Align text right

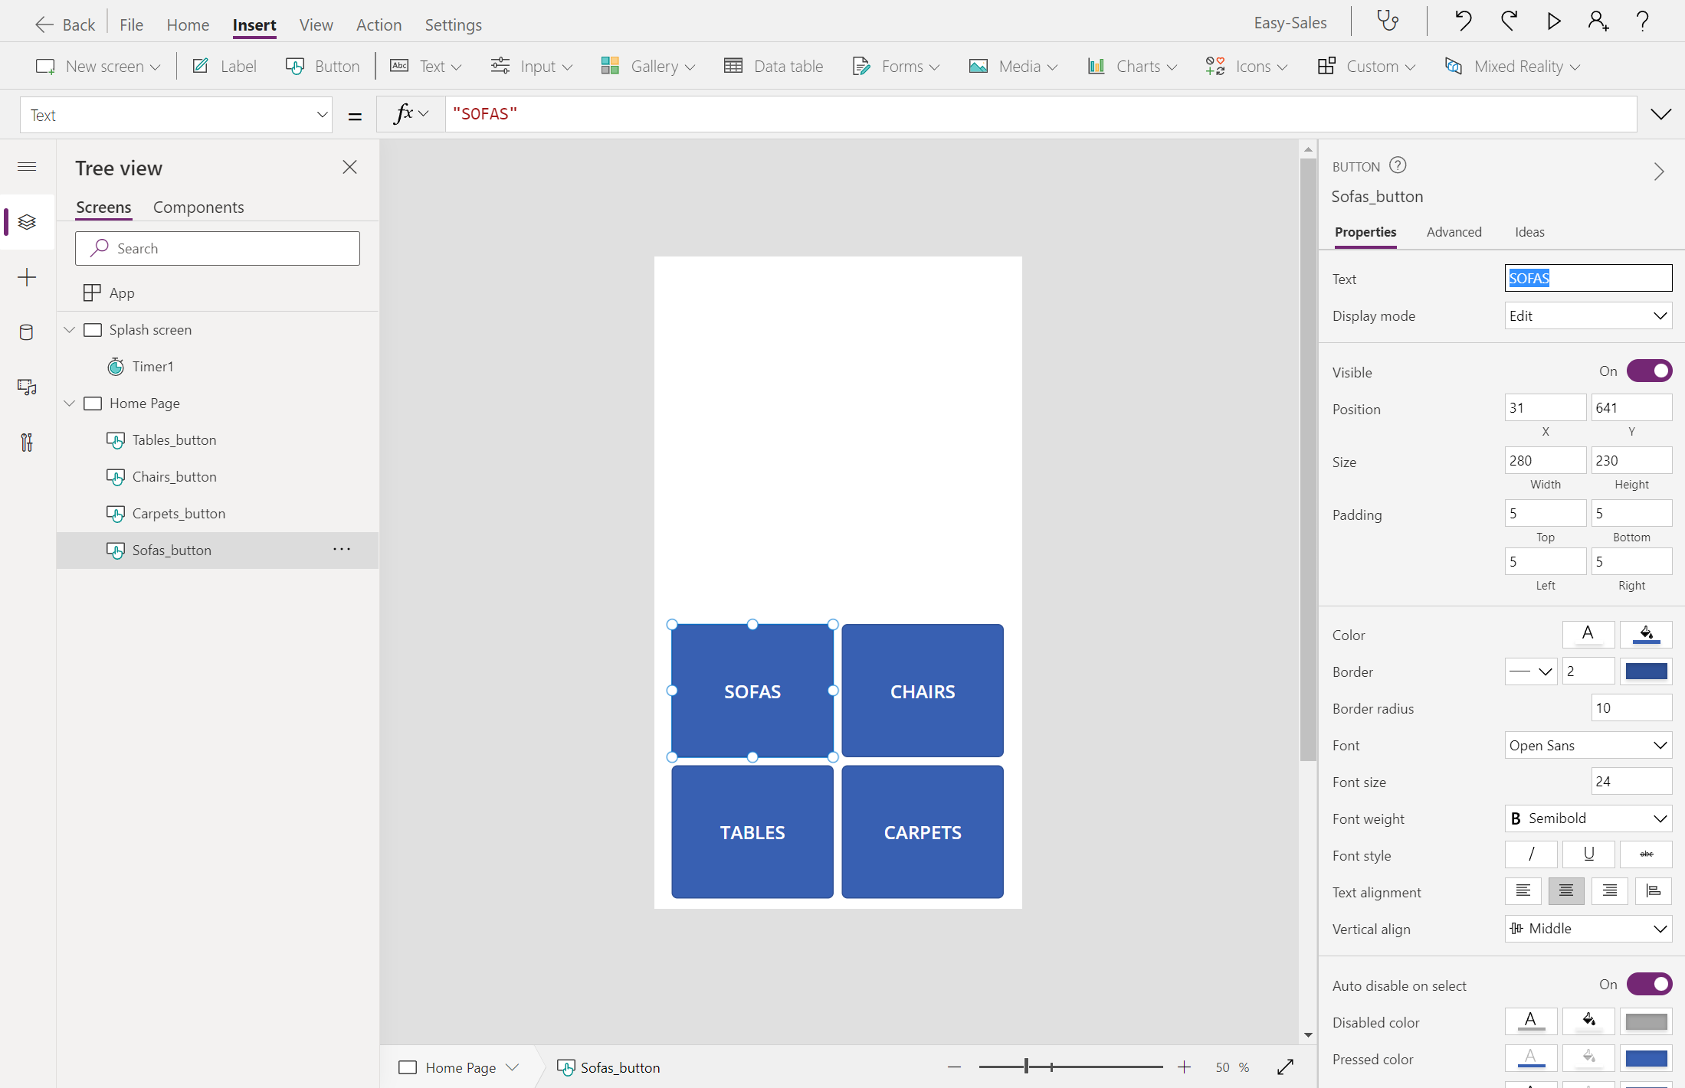tap(1610, 891)
